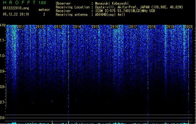Click the 2018 time marker
The image size is (196, 124).
(x=152, y=27)
